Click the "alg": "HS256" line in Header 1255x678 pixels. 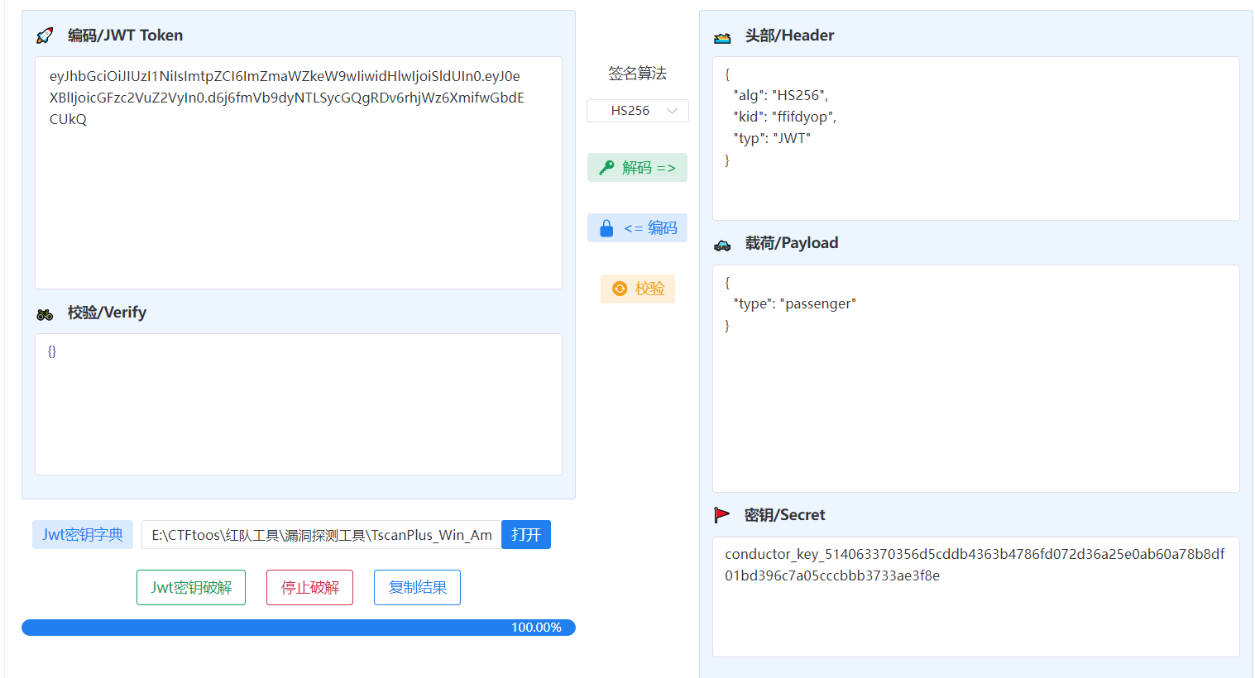click(x=781, y=95)
